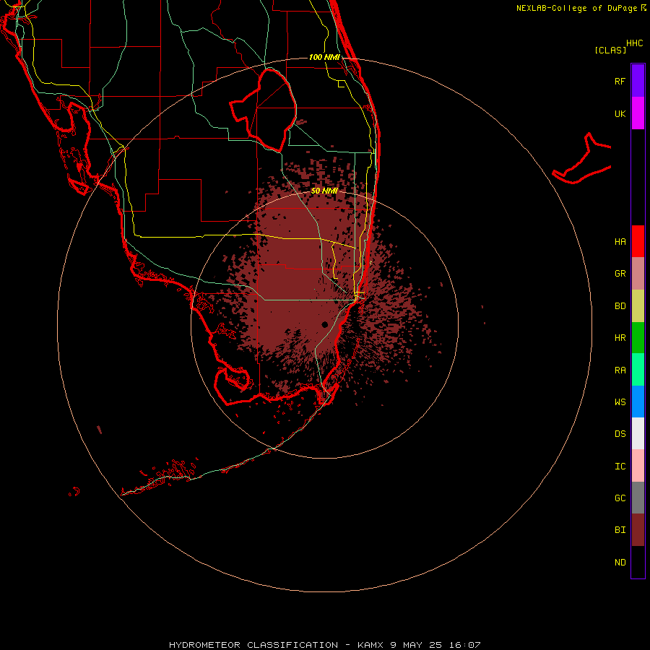Click the DS white legend swatch

click(x=638, y=433)
